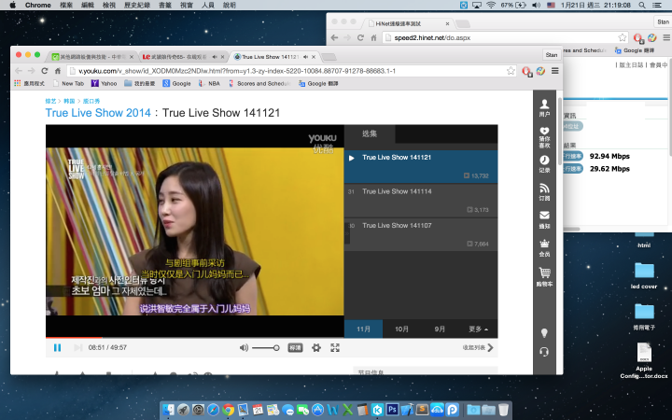Open membership crown icon
This screenshot has width=672, height=420.
tap(544, 247)
